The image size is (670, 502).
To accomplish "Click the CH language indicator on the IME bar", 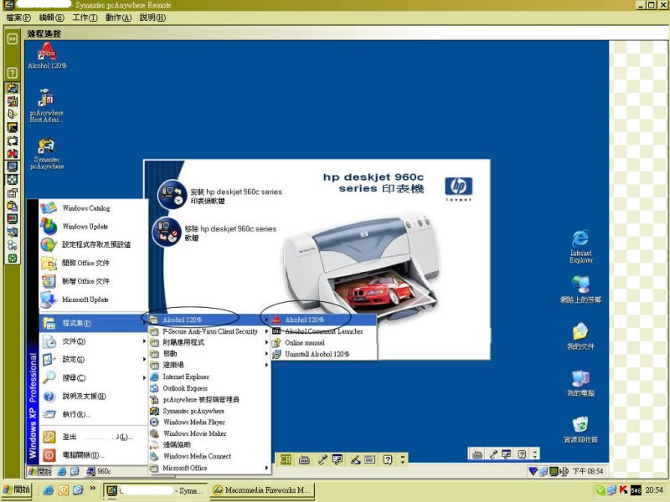I will [x=286, y=459].
